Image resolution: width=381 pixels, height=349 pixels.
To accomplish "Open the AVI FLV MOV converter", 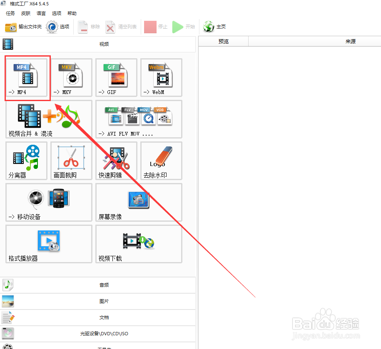I will tap(138, 119).
